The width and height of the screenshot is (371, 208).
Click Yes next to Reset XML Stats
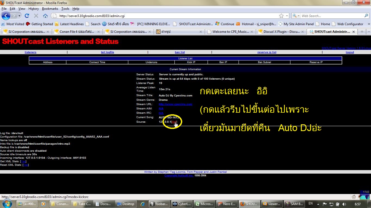(26, 165)
